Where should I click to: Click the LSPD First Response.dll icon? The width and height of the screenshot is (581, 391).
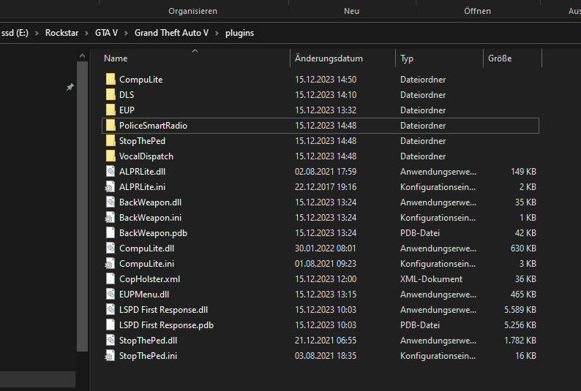(x=110, y=309)
